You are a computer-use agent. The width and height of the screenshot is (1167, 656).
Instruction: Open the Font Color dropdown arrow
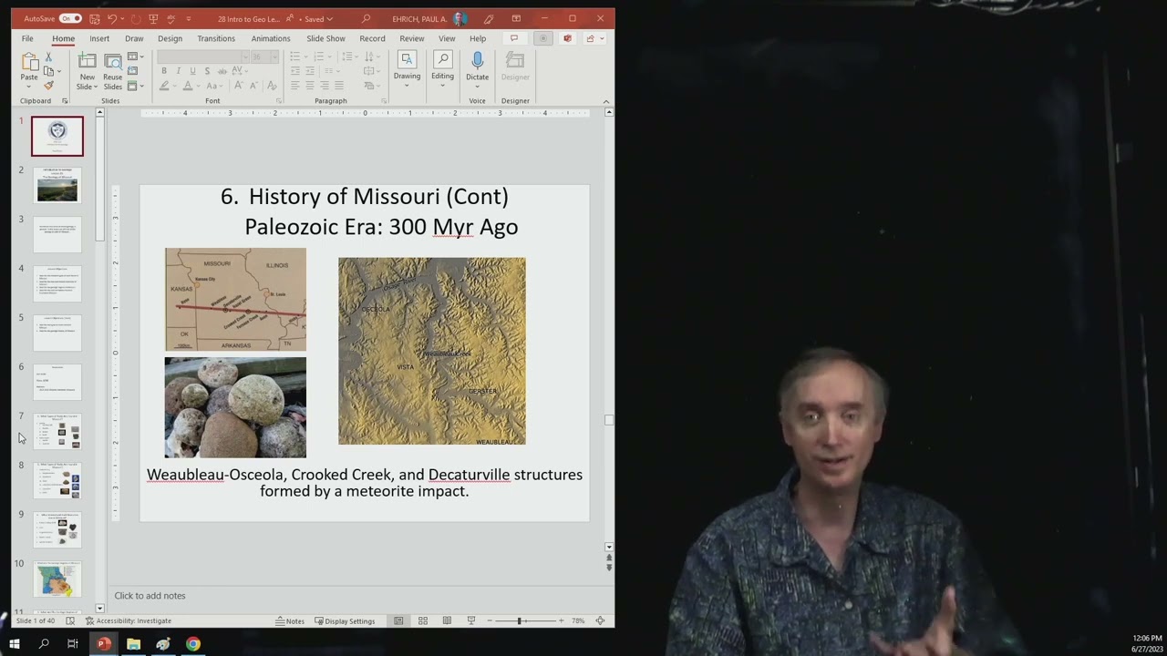(198, 86)
